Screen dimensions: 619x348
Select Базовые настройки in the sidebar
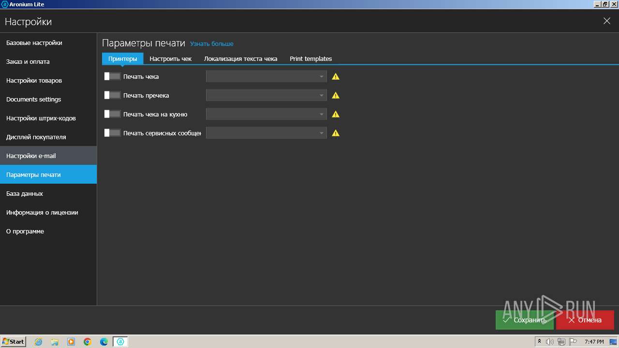click(48, 43)
